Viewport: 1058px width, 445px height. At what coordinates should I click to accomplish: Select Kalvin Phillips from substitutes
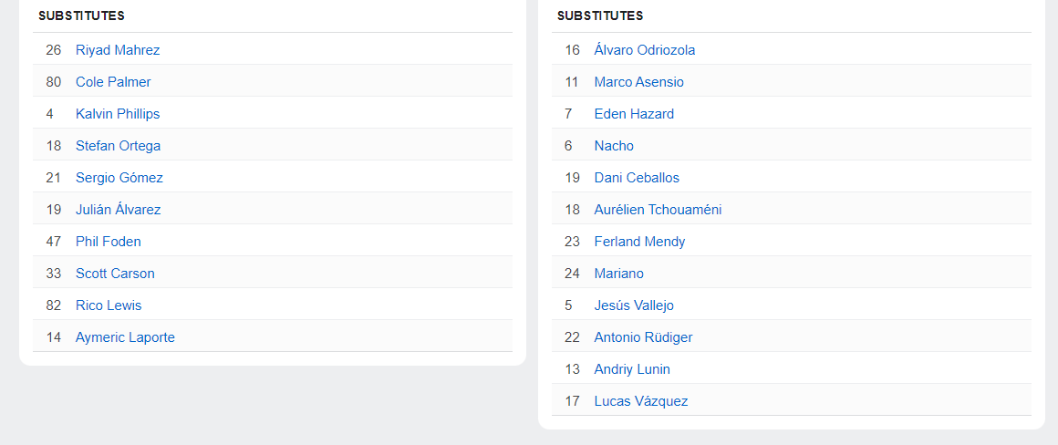click(118, 114)
